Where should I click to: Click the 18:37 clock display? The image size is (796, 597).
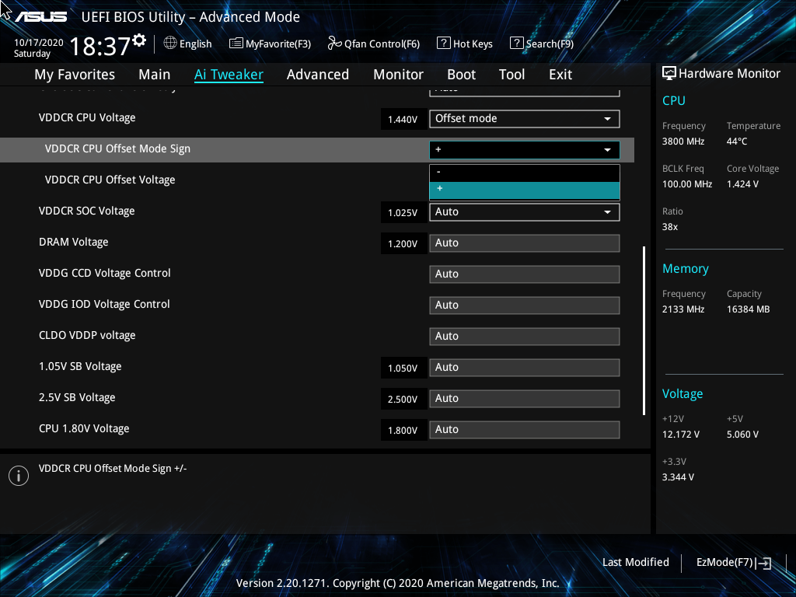tap(100, 47)
